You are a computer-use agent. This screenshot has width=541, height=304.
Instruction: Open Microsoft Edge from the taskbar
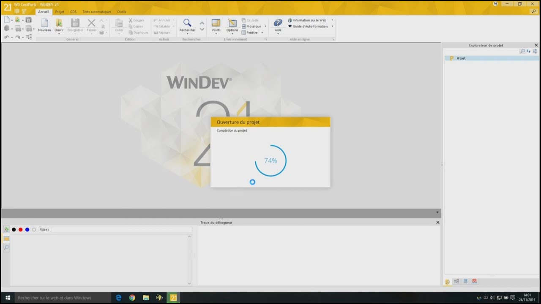pyautogui.click(x=119, y=298)
